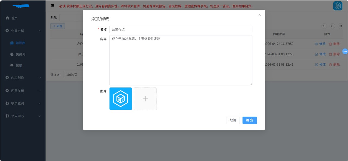This screenshot has width=348, height=161.
Task: Click the blue cube gallery thumbnail
Action: pyautogui.click(x=121, y=99)
